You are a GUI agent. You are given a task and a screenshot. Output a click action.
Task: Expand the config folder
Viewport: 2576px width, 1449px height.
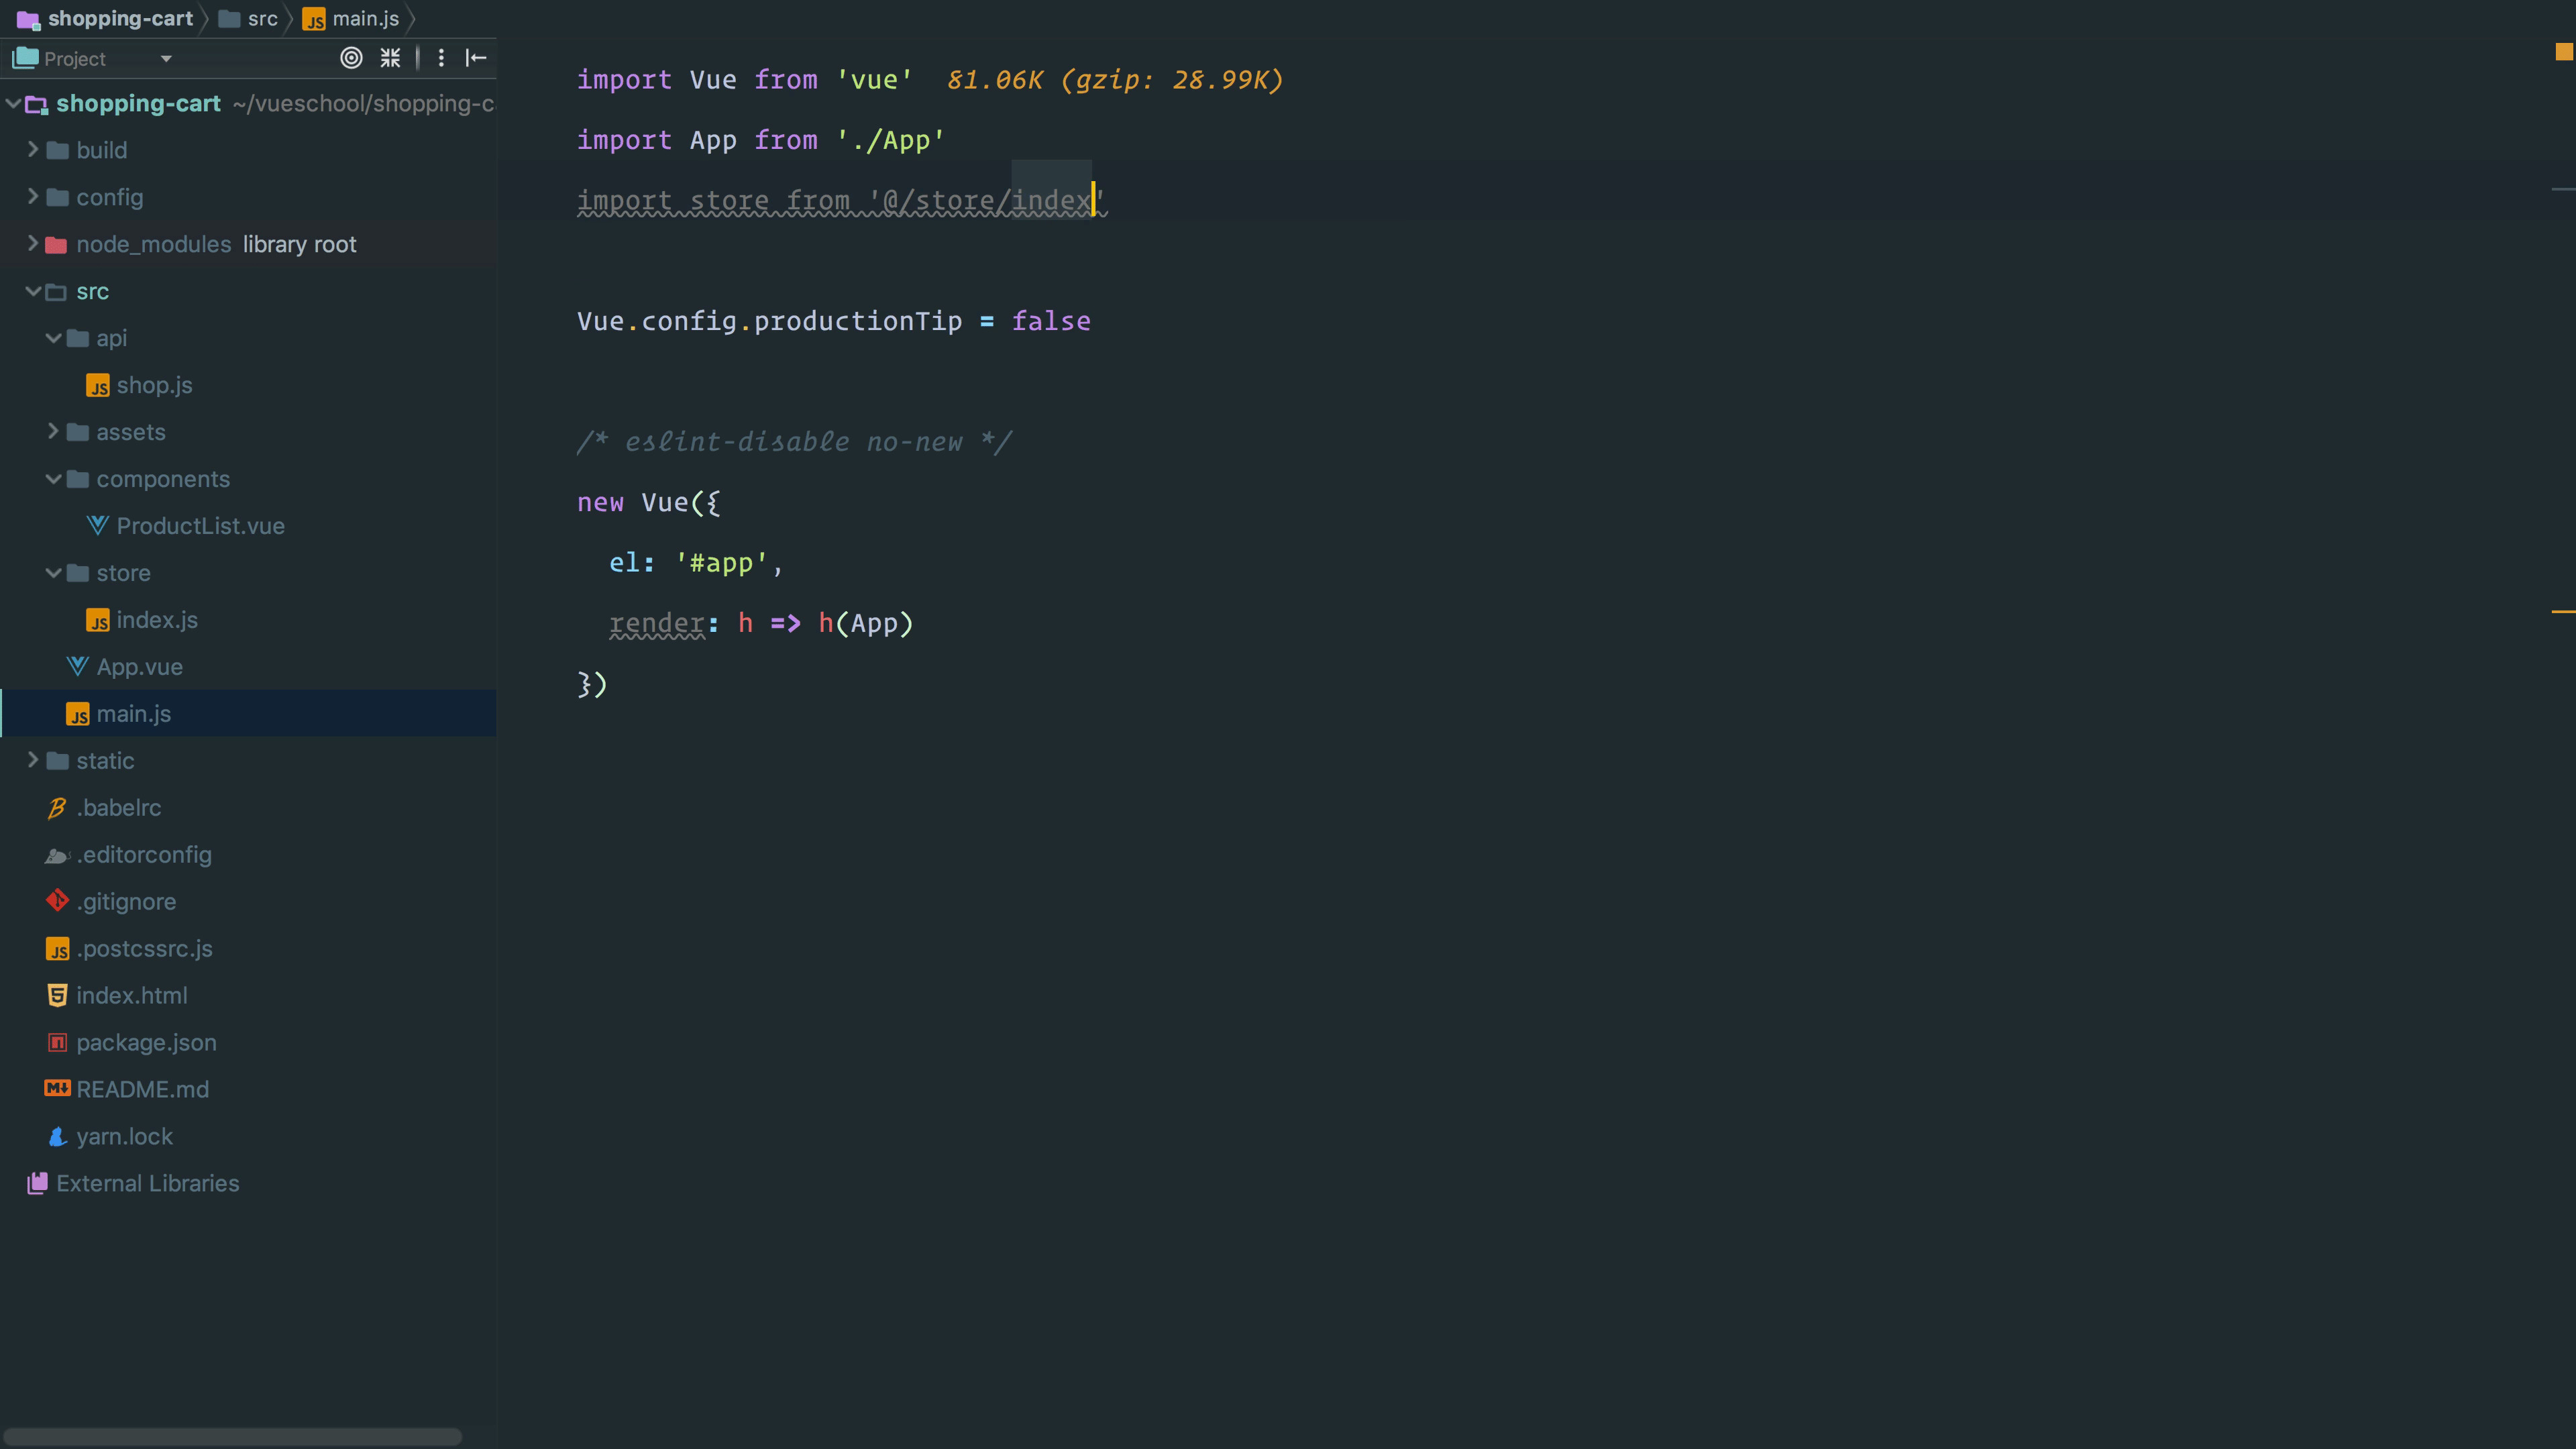tap(33, 197)
